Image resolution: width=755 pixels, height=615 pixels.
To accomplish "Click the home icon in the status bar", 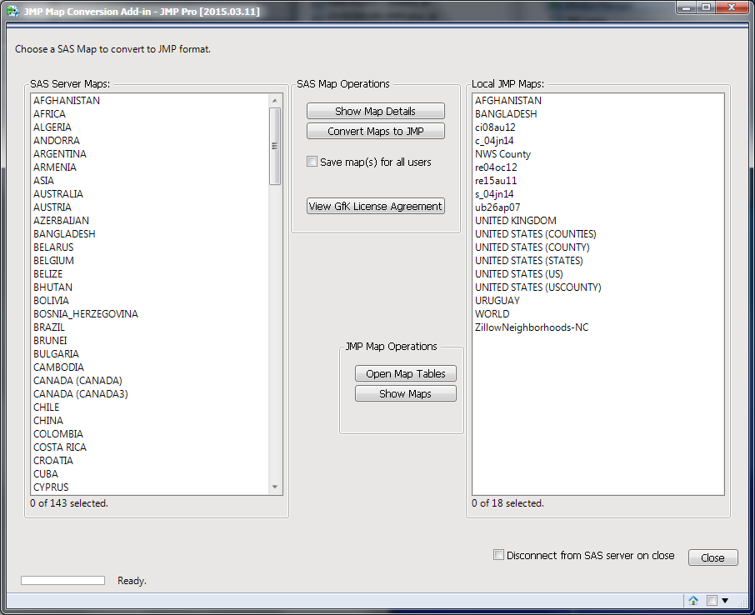I will pos(692,600).
